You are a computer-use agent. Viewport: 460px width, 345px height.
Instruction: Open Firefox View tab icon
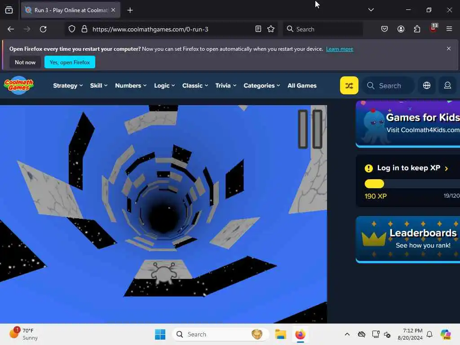(x=9, y=10)
